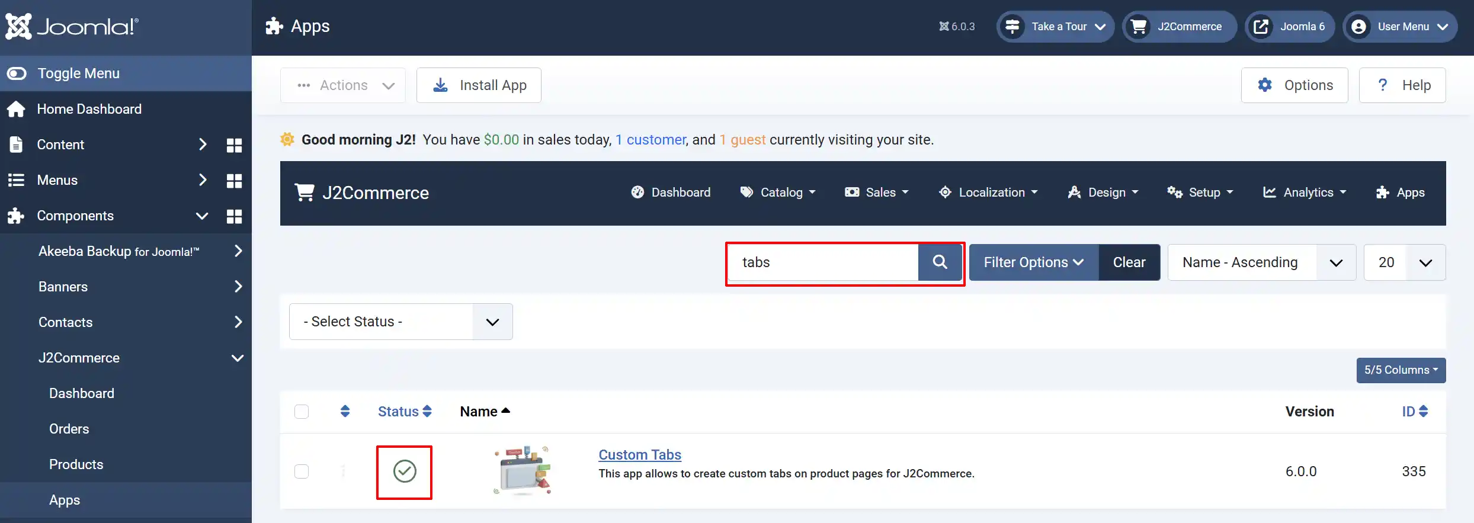Open the Select Status filter dropdown
This screenshot has width=1474, height=523.
click(401, 322)
